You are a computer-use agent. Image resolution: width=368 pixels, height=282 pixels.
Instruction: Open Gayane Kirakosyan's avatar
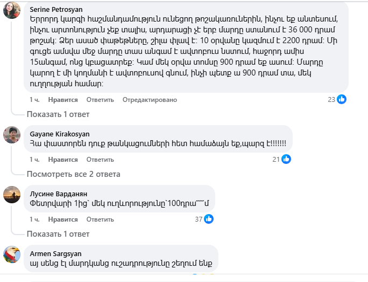pos(12,134)
